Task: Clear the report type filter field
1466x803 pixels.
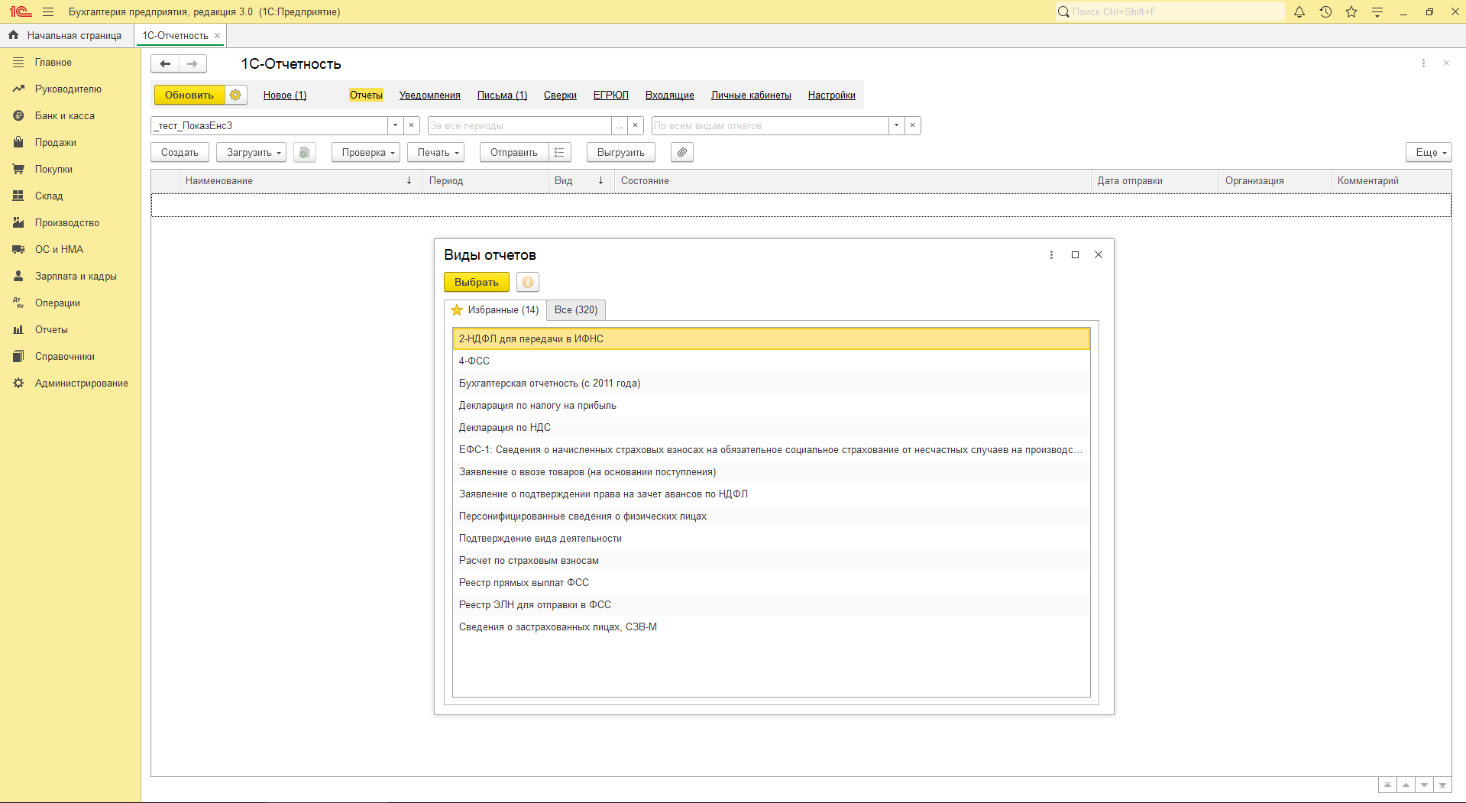Action: pos(912,125)
